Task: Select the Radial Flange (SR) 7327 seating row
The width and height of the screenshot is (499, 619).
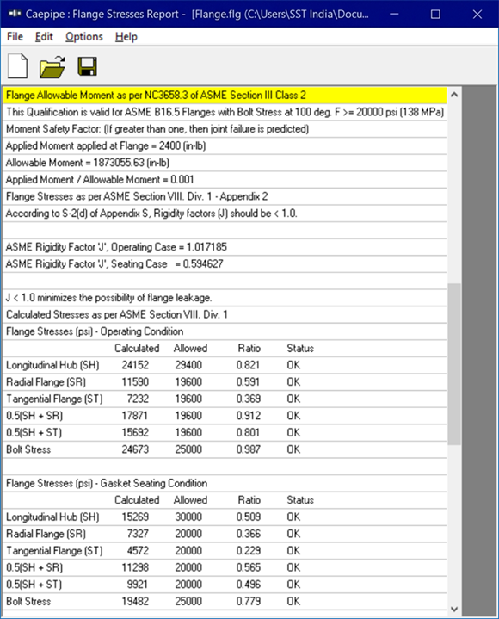Action: coord(225,534)
